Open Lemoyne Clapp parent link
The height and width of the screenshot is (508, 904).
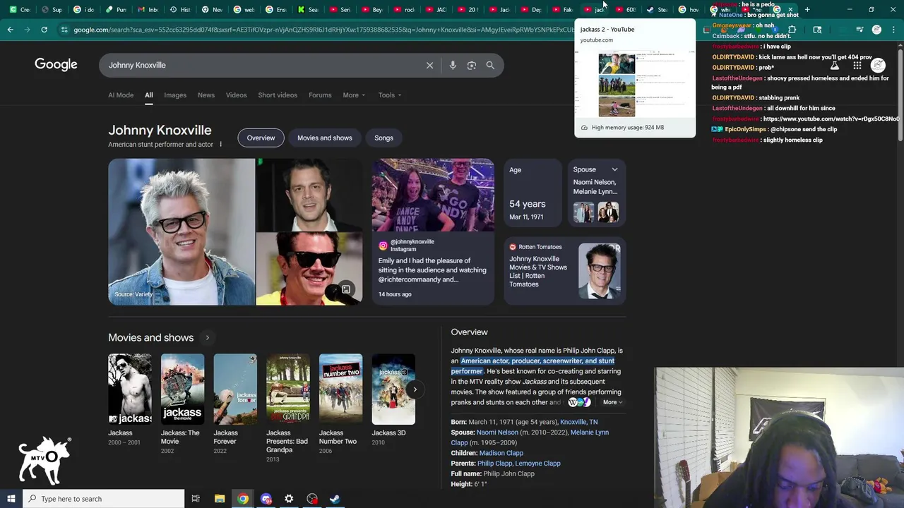538,464
